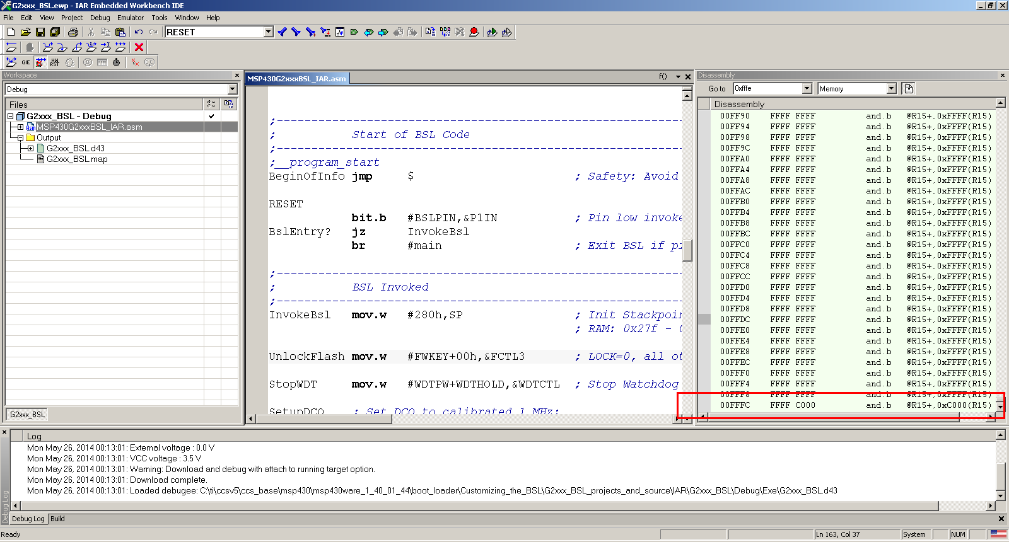The height and width of the screenshot is (542, 1009).
Task: Expand the MSP430G2xxxBSL_IAR.asm tree node
Action: (x=20, y=127)
